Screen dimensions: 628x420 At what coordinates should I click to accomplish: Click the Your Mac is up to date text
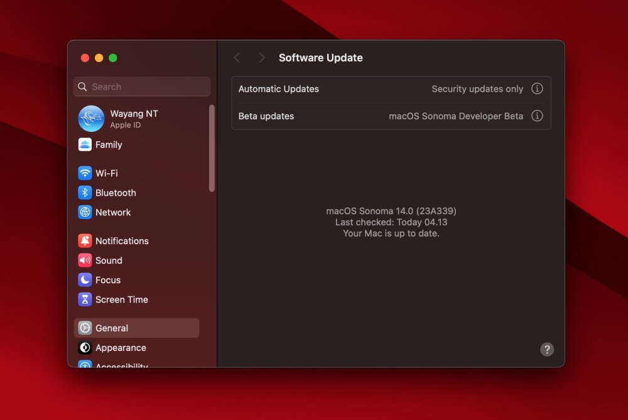click(391, 233)
